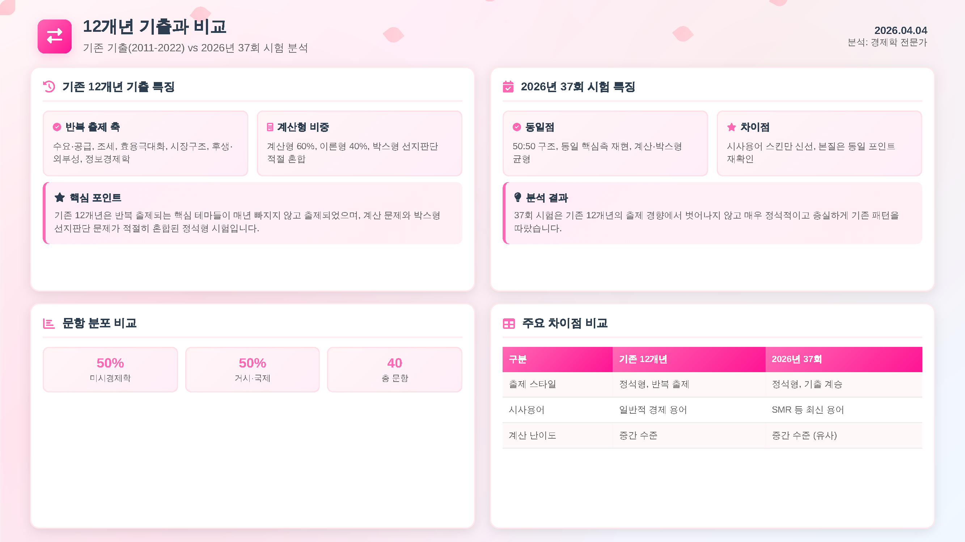The width and height of the screenshot is (965, 542).
Task: Click the bar chart icon beside 문항 분포 비교
Action: point(49,323)
